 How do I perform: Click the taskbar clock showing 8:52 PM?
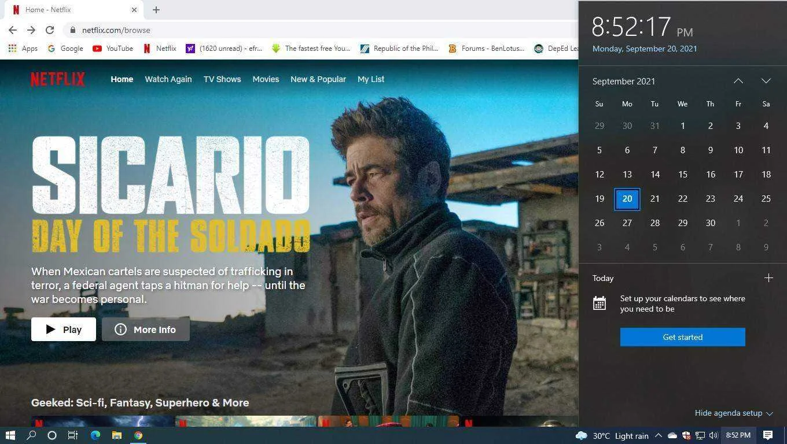738,435
